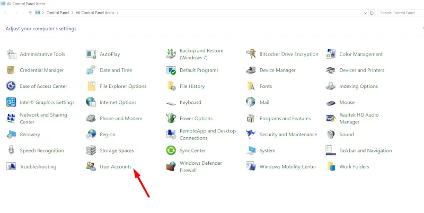Open the AutoPlay icon
424x213 pixels.
pyautogui.click(x=91, y=54)
